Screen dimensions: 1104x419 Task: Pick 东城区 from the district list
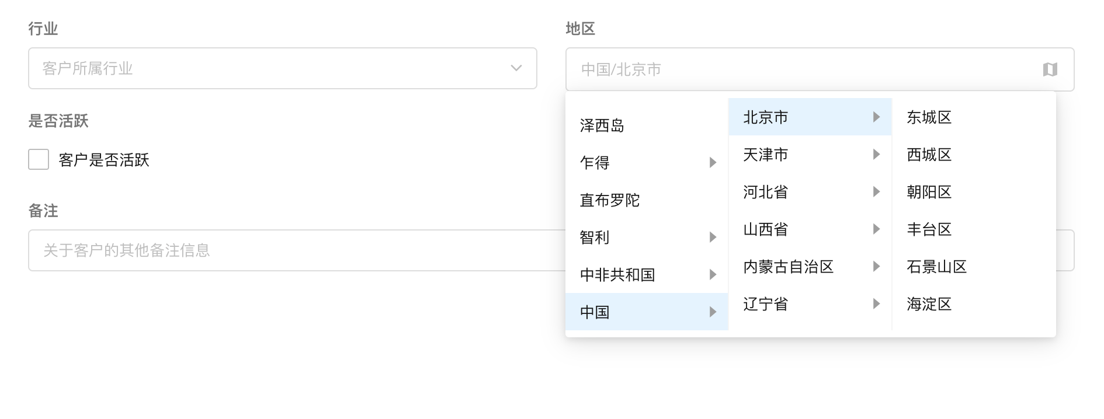coord(929,117)
